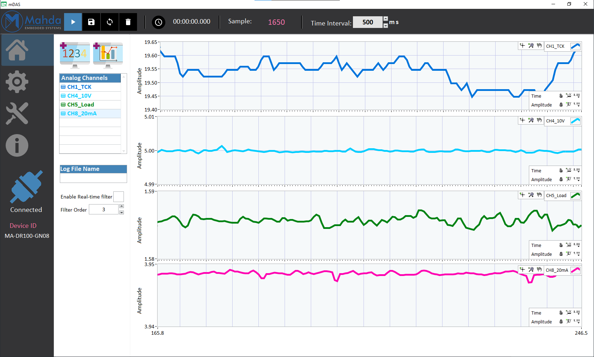Select CH4_10V in the Analog Channels list
Screen dimensions: 594x357
pyautogui.click(x=90, y=96)
